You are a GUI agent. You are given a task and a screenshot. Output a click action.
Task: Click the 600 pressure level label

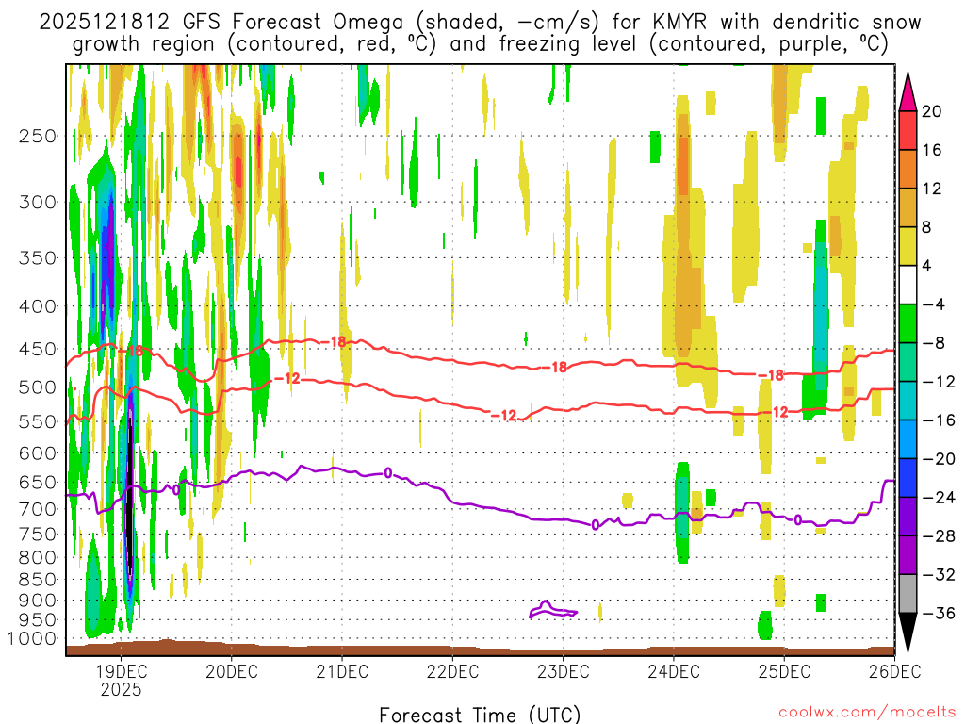(x=38, y=453)
